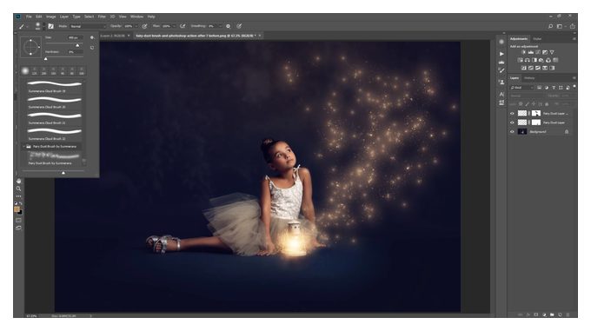Screen dimensions: 591x331
Task: Select Summerana Cloud Brush 21 stroke
Action: coord(54,116)
